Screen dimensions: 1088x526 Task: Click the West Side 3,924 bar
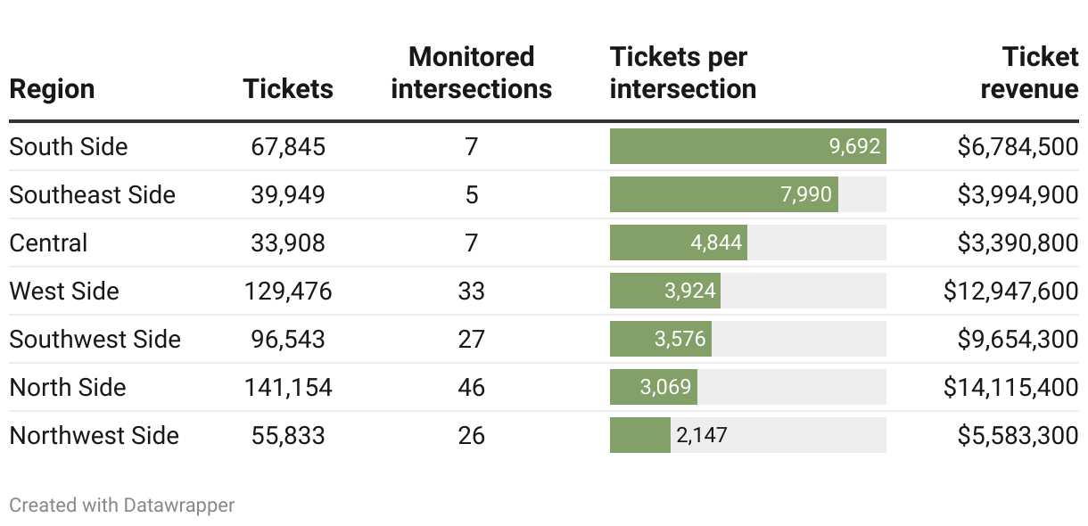[x=664, y=291]
